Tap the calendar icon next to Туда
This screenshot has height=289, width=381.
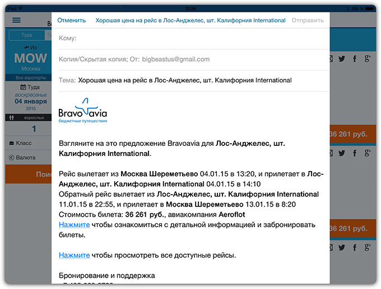(x=23, y=87)
